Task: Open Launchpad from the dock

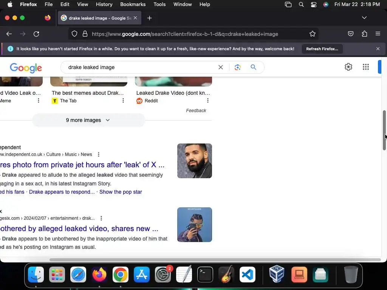Action: [x=57, y=275]
